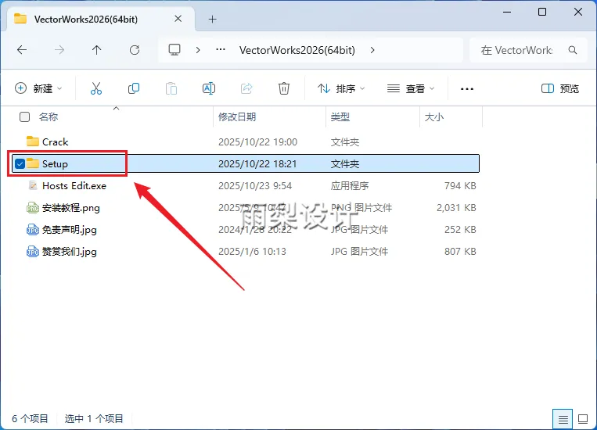597x430 pixels.
Task: Sort by 名称 column
Action: tap(49, 116)
